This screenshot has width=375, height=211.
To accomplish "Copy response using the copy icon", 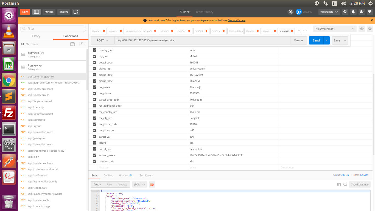I will [x=339, y=185].
